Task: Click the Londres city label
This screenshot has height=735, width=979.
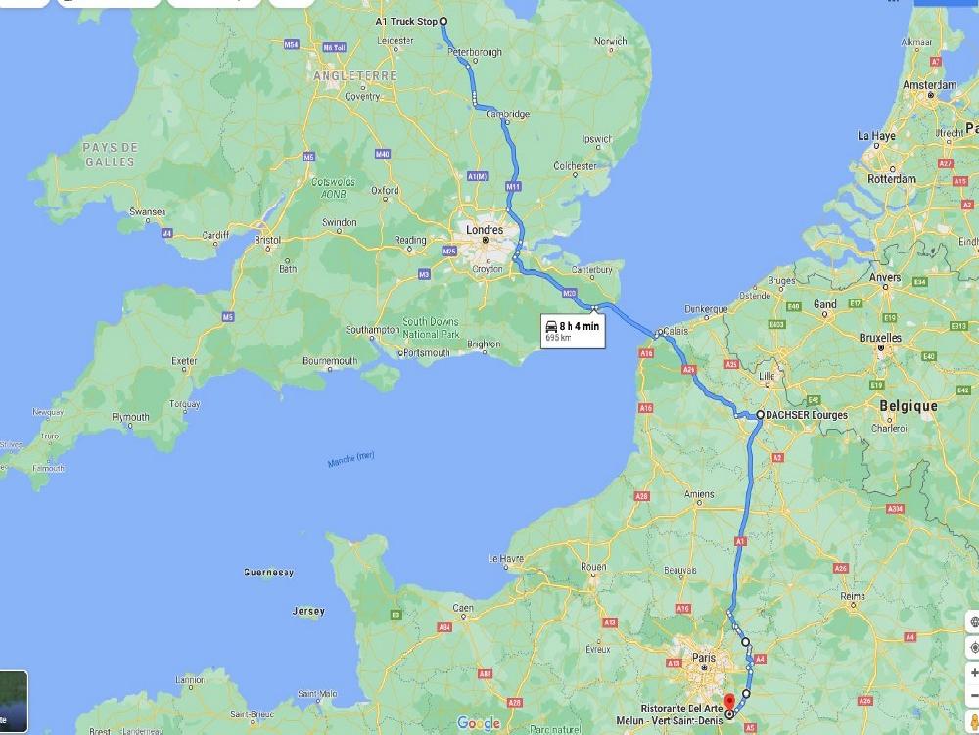Action: tap(485, 230)
